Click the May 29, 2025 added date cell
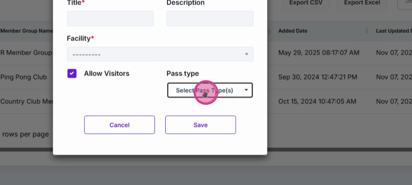 click(x=319, y=53)
